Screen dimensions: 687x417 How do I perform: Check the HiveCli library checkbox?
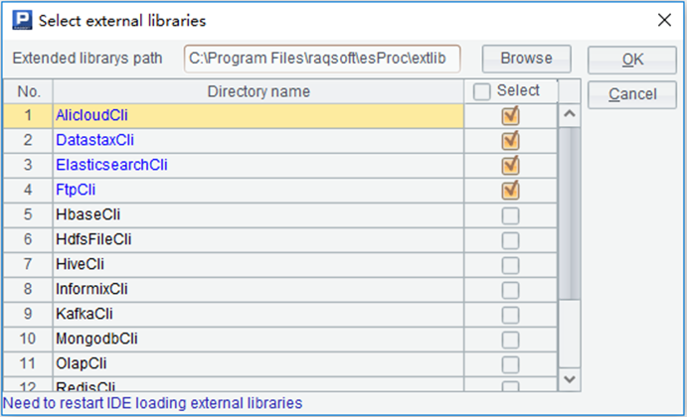(x=510, y=264)
